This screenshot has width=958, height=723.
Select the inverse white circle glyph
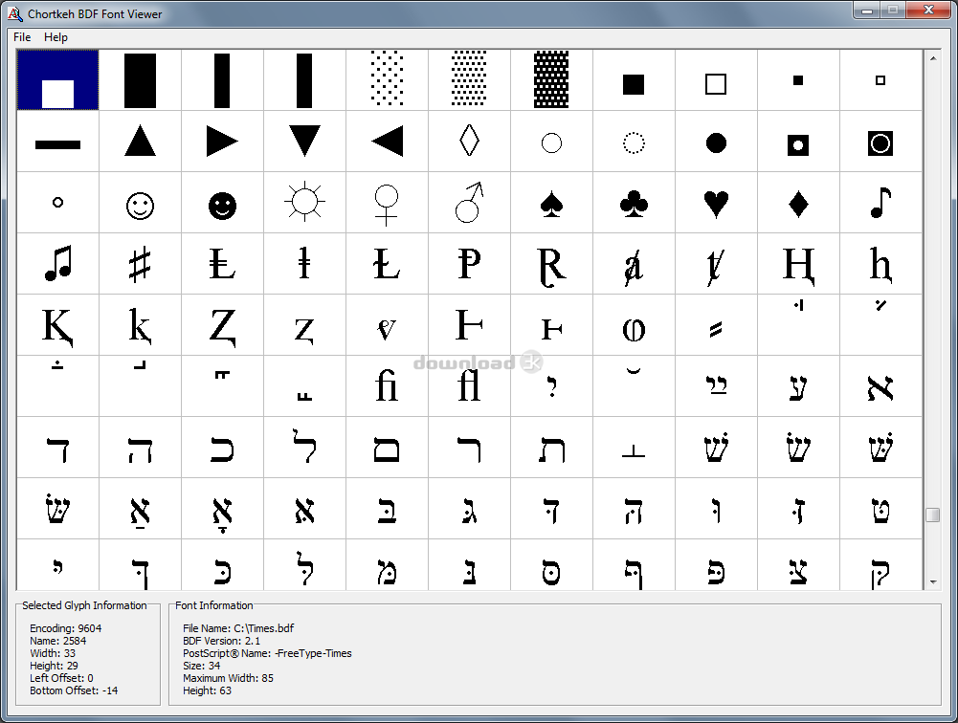coord(880,142)
